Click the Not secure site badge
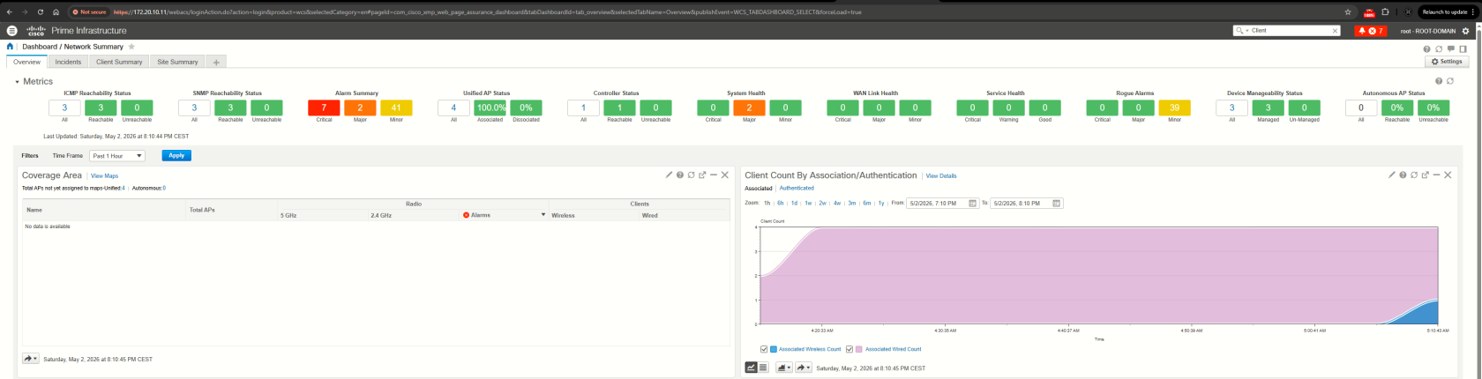Viewport: 1482px width, 379px height. (x=89, y=12)
